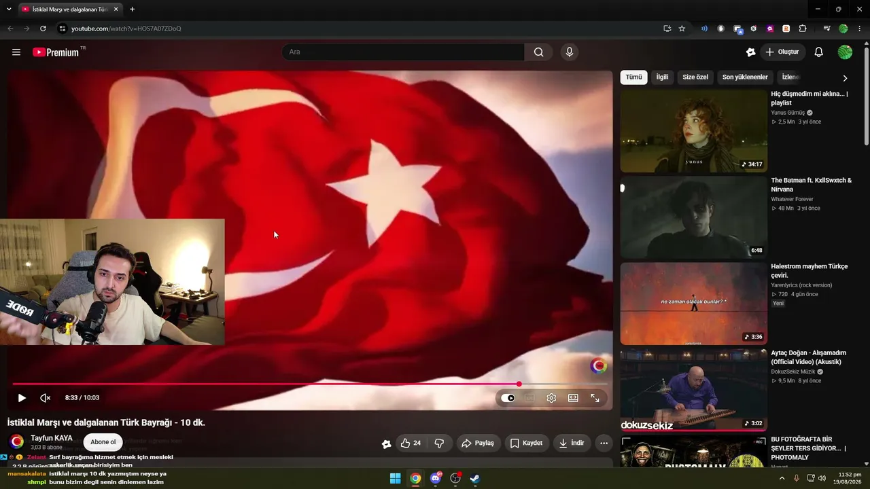Open more actions for the video
Screen dimensions: 870x489
pyautogui.click(x=604, y=443)
